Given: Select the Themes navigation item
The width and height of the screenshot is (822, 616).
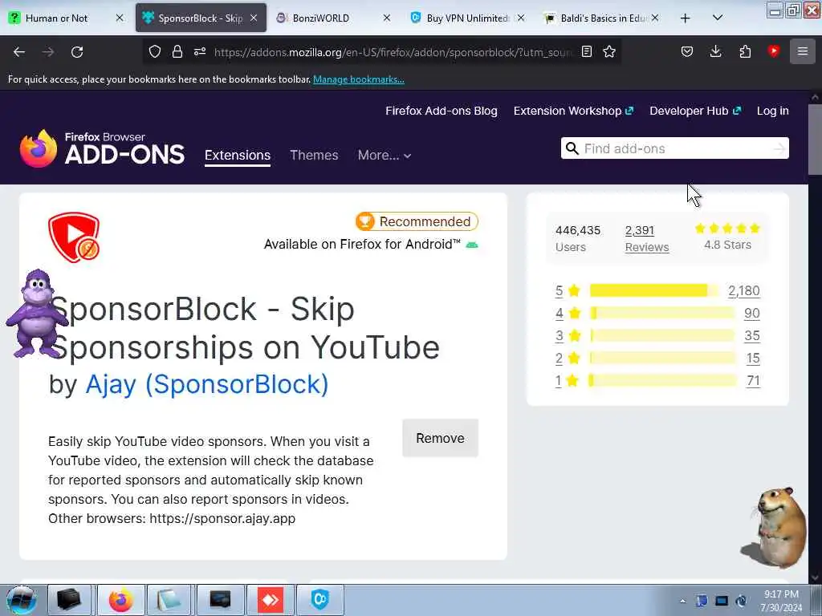Looking at the screenshot, I should pyautogui.click(x=314, y=156).
